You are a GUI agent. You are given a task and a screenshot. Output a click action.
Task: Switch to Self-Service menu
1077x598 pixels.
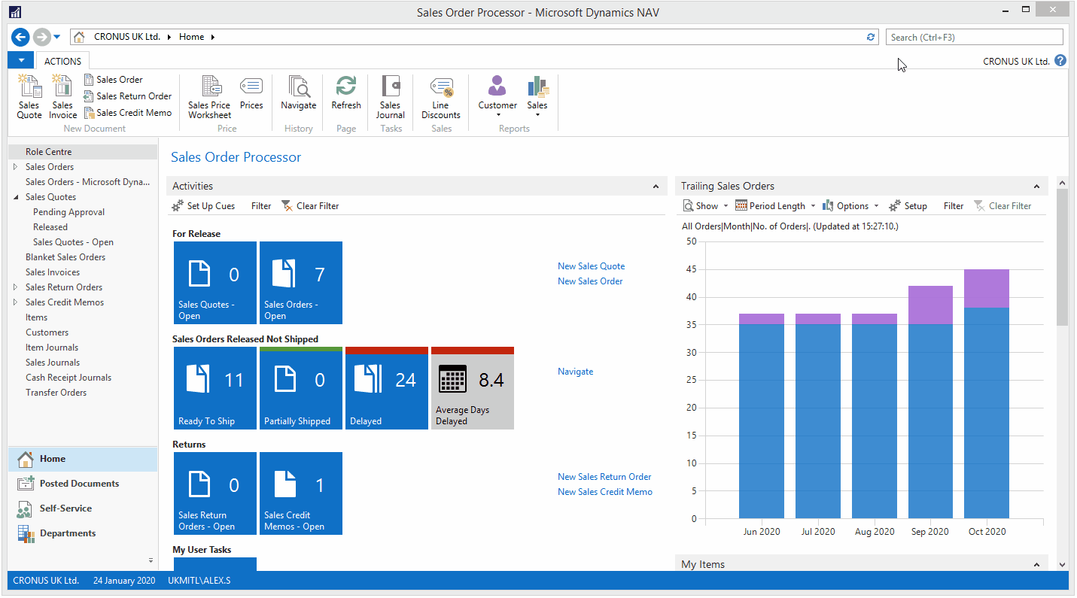click(83, 508)
